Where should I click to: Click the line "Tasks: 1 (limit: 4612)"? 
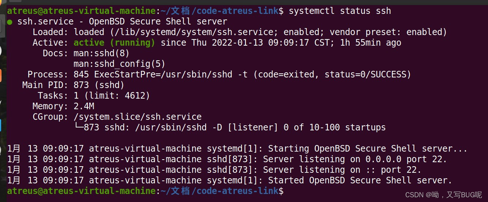(x=94, y=96)
